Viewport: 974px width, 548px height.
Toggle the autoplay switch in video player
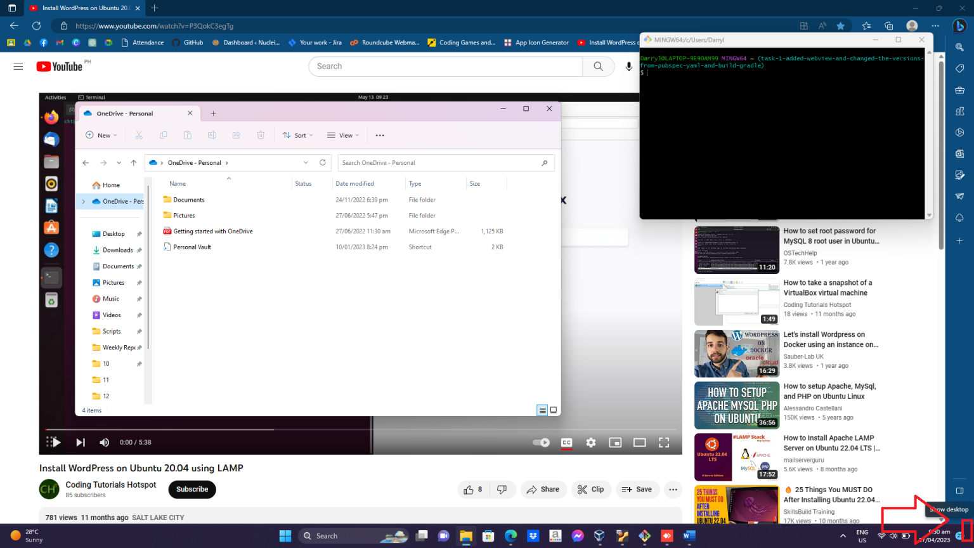coord(541,443)
